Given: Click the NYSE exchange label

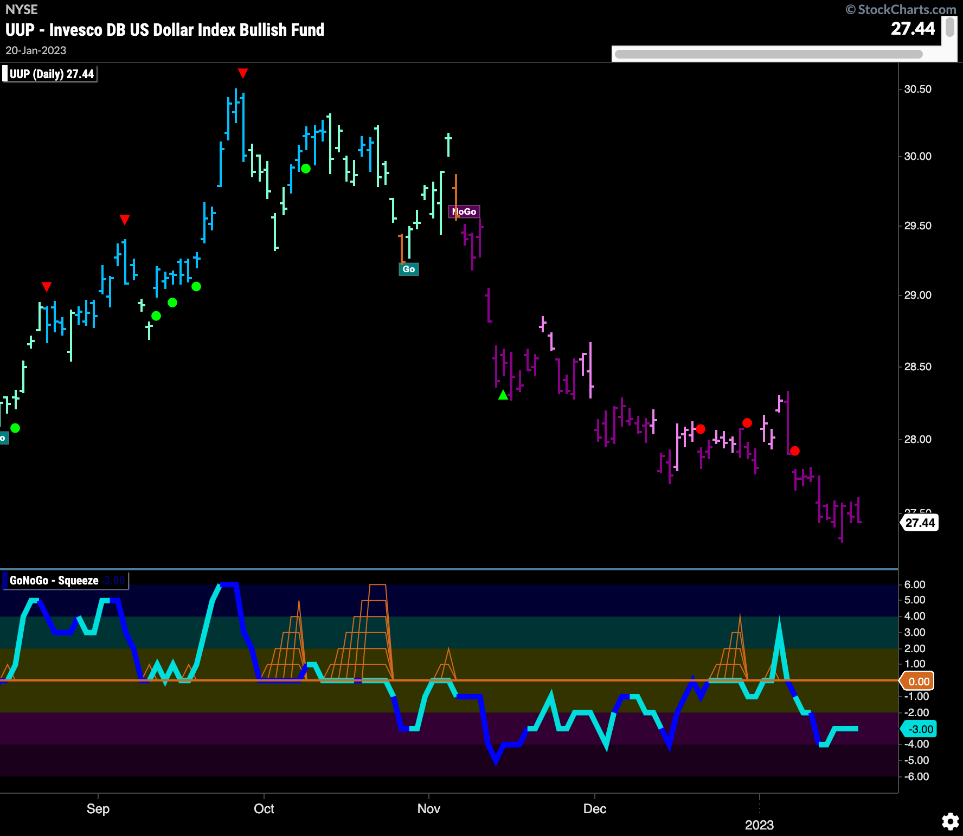Looking at the screenshot, I should point(22,9).
